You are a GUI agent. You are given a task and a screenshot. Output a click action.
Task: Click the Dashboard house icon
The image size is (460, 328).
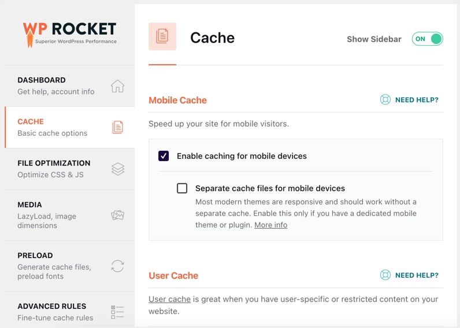point(117,86)
